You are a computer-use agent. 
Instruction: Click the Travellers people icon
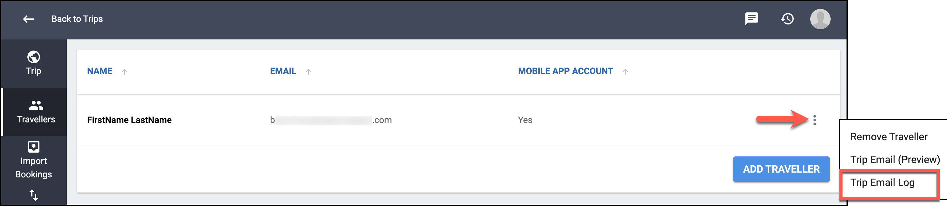coord(36,106)
